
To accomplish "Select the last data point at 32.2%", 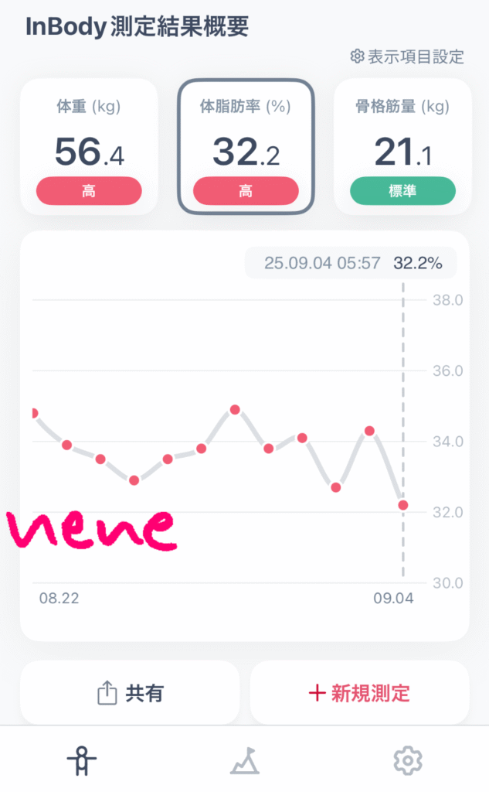I will pos(402,505).
